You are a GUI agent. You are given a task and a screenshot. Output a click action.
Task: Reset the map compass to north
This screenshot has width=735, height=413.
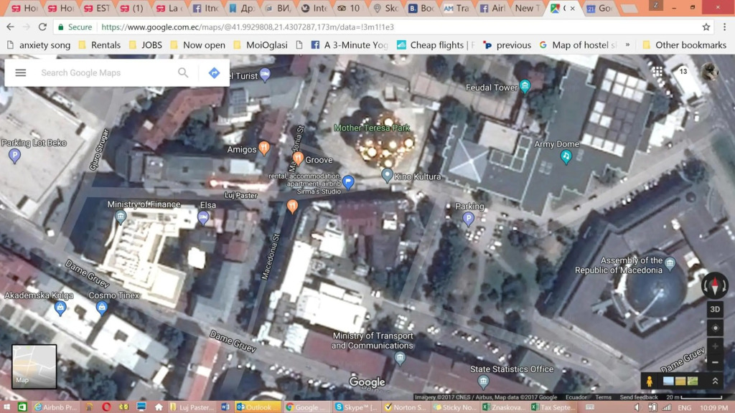(714, 285)
